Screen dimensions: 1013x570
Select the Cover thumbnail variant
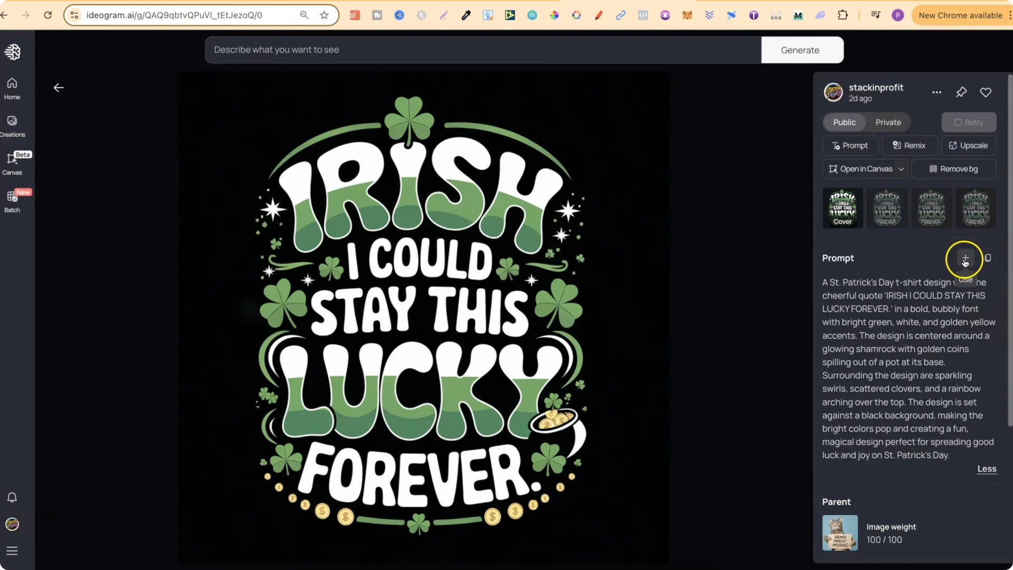(x=843, y=208)
